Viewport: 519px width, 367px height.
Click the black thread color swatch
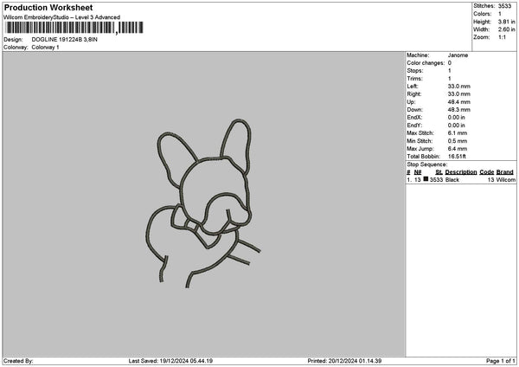pyautogui.click(x=426, y=179)
